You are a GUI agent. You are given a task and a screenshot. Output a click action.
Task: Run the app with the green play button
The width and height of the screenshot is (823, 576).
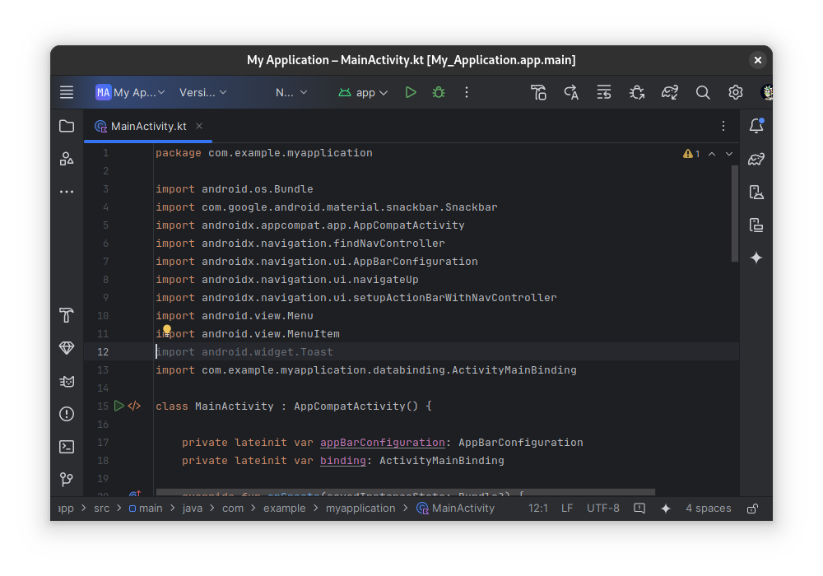411,92
